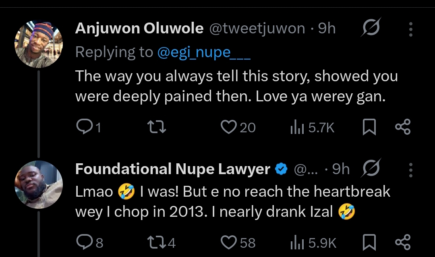Open more options for Nupe Lawyer's tweet
Viewport: 435px width, 257px height.
[x=410, y=170]
